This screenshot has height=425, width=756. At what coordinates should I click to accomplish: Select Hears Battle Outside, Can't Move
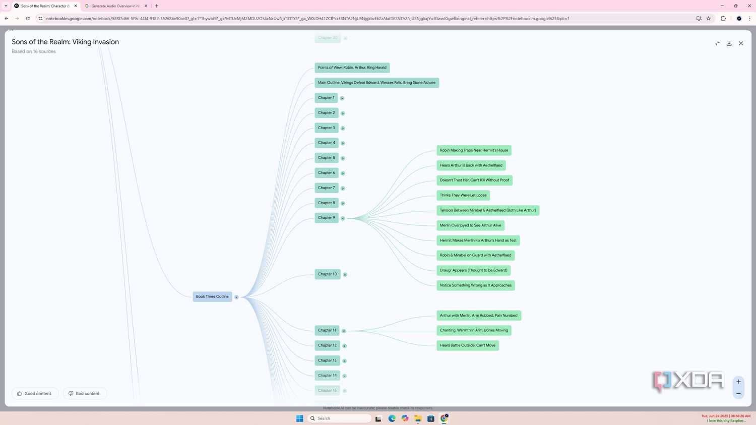(x=467, y=345)
